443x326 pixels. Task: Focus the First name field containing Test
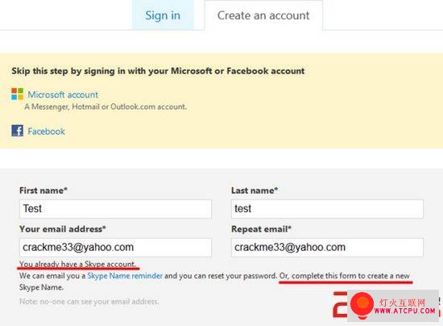tap(115, 209)
